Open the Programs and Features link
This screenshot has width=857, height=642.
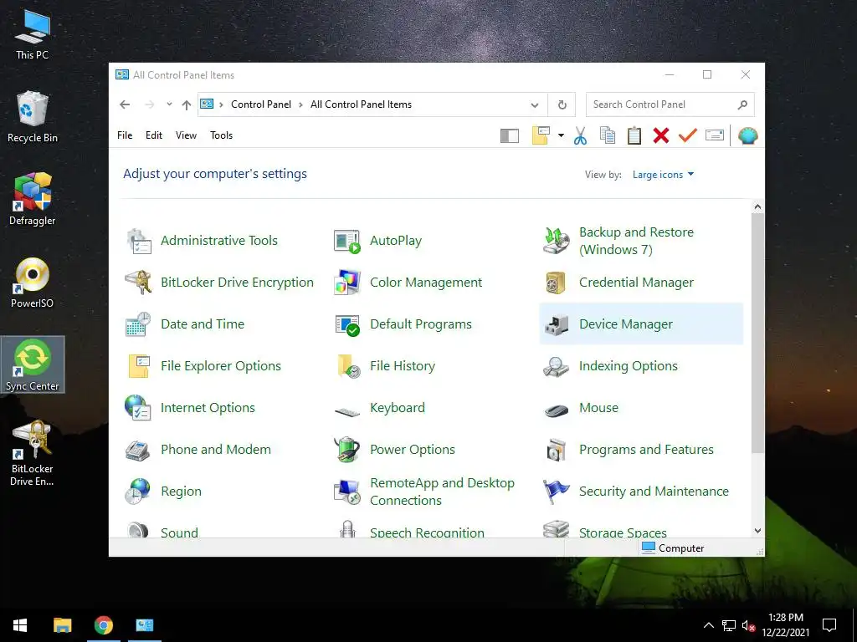coord(646,449)
